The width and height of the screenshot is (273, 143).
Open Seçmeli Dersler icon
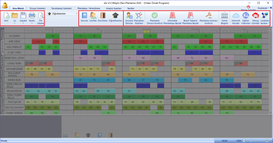pyautogui.click(x=129, y=18)
